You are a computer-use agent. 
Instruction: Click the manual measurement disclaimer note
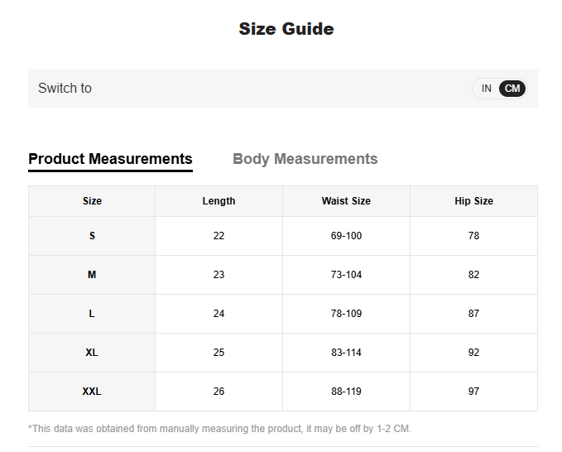(219, 429)
